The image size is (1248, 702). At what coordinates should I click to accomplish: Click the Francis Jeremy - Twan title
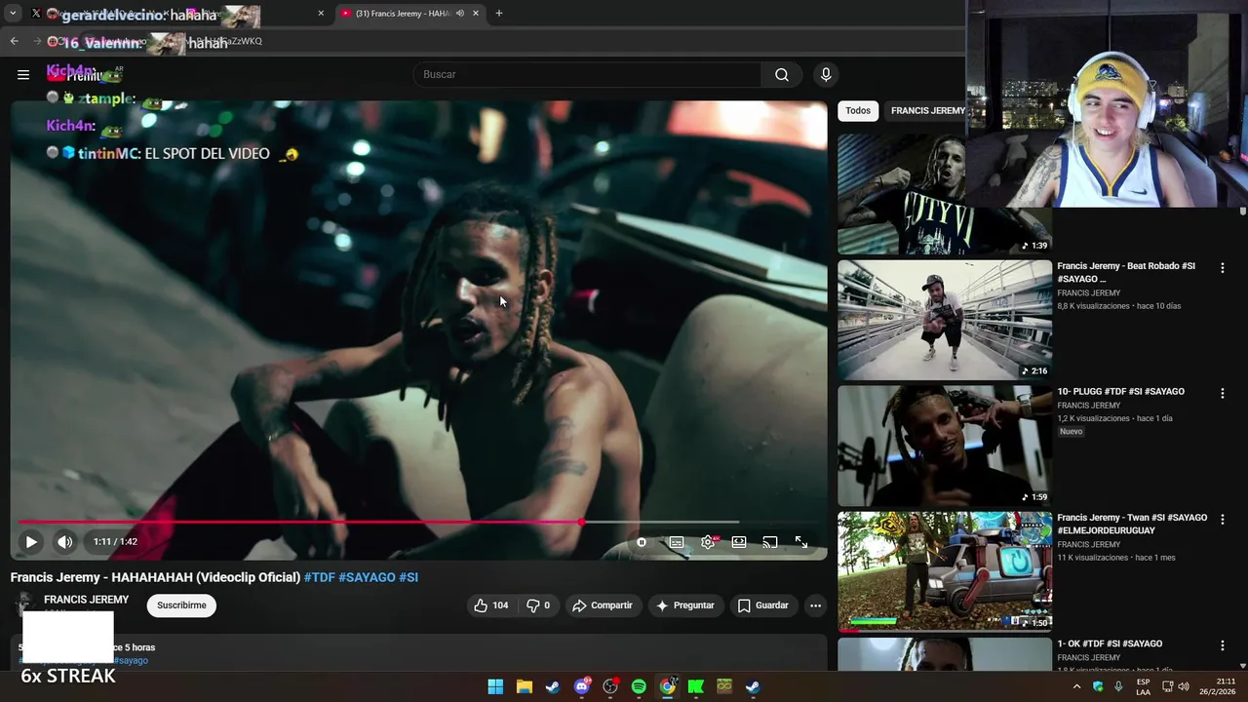pyautogui.click(x=1132, y=524)
